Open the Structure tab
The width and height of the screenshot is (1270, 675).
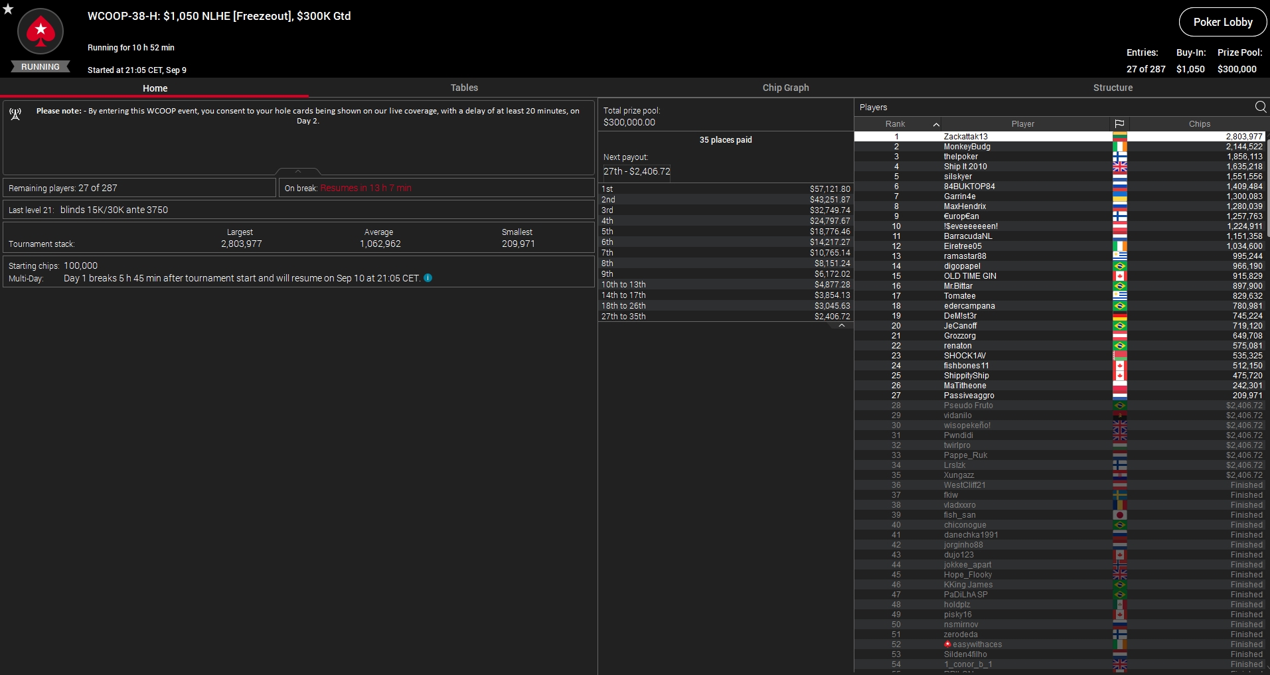[1113, 88]
